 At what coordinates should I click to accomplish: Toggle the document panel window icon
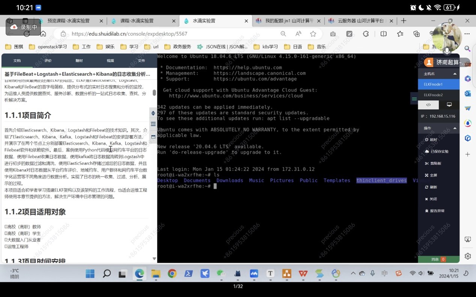click(x=153, y=137)
